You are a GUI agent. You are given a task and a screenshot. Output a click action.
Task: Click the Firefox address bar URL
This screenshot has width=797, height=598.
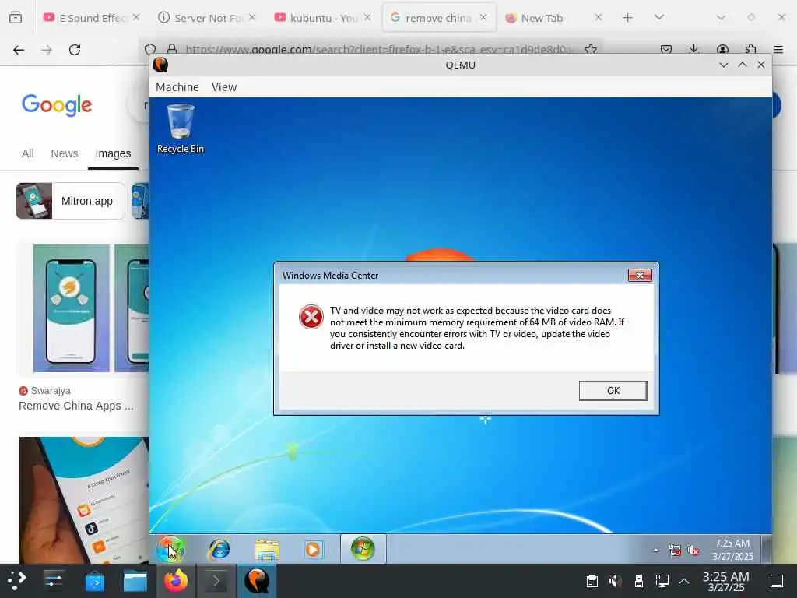coord(381,49)
